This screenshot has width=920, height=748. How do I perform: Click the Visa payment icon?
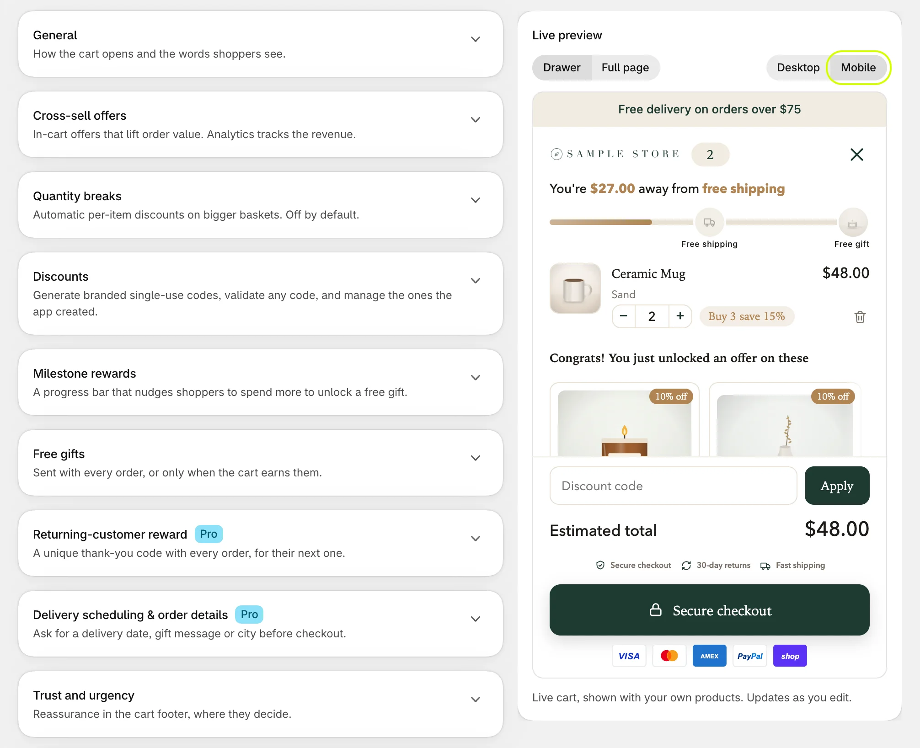(x=629, y=656)
